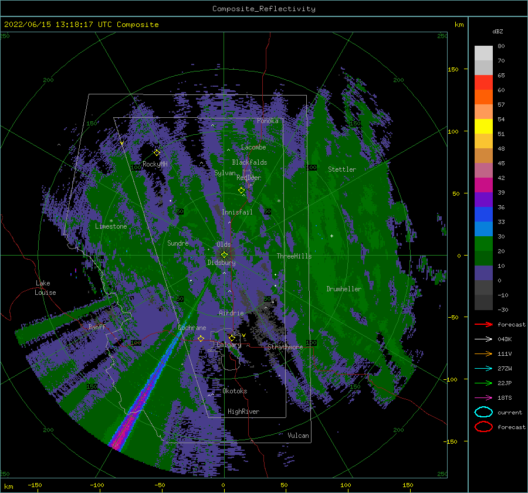Image resolution: width=528 pixels, height=493 pixels.
Task: Select the Okotoks town label
Action: click(235, 391)
